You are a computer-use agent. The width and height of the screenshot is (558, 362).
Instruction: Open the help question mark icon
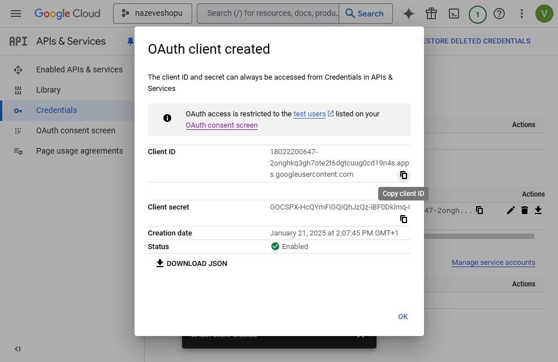click(x=499, y=14)
